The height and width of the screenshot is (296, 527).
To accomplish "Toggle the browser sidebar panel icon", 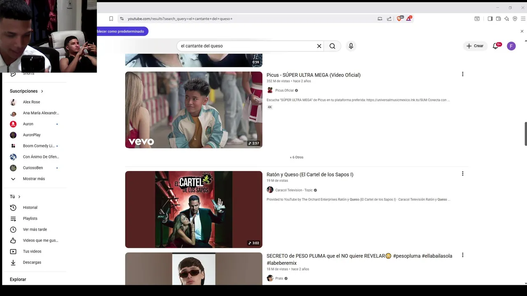I will click(x=490, y=18).
